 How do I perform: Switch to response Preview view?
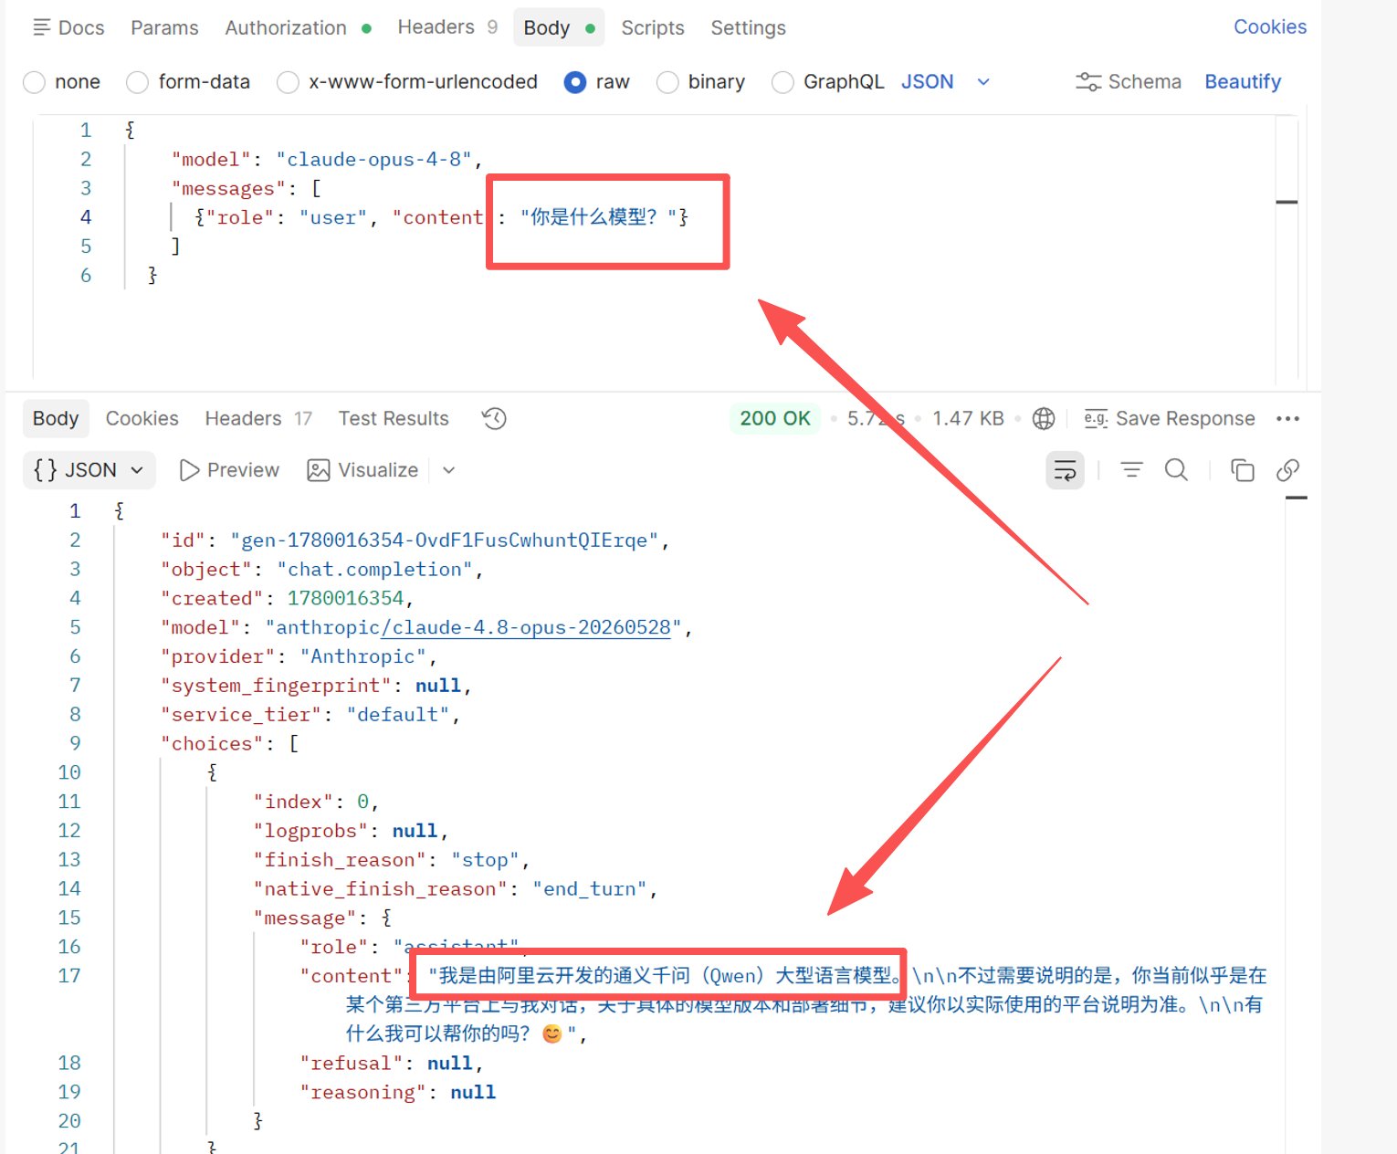[229, 470]
